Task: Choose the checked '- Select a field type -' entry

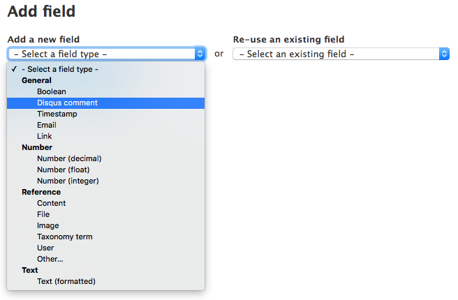Action: 105,70
